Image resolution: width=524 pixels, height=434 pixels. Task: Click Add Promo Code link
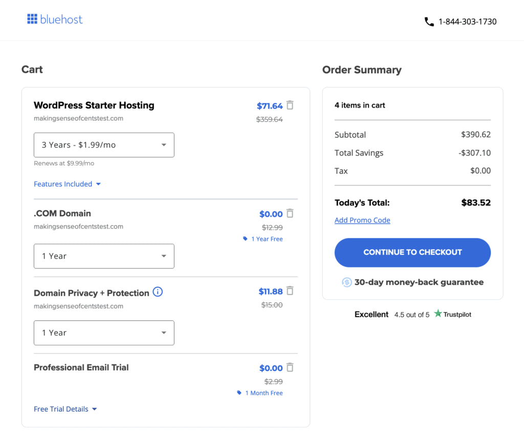tap(362, 220)
